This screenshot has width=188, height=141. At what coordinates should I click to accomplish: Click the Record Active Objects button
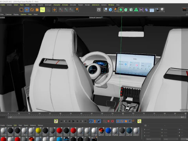pyautogui.click(x=108, y=121)
